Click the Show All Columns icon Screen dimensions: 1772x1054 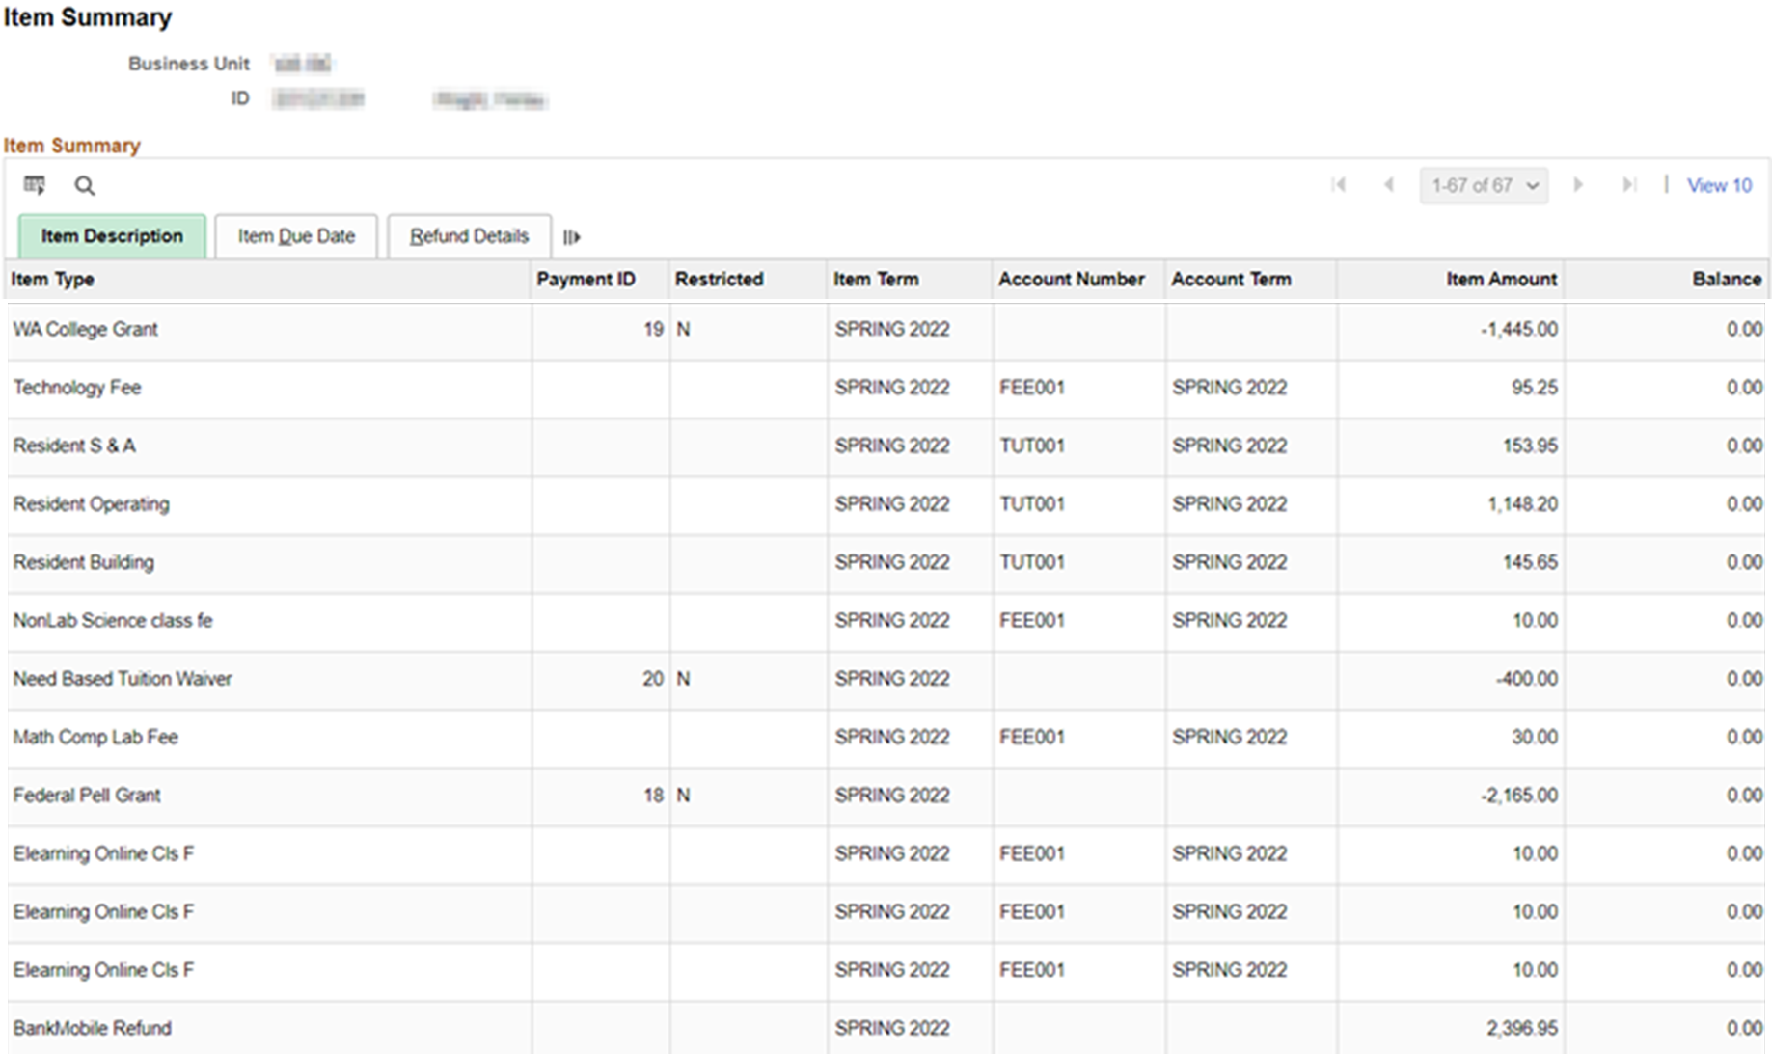pyautogui.click(x=572, y=237)
